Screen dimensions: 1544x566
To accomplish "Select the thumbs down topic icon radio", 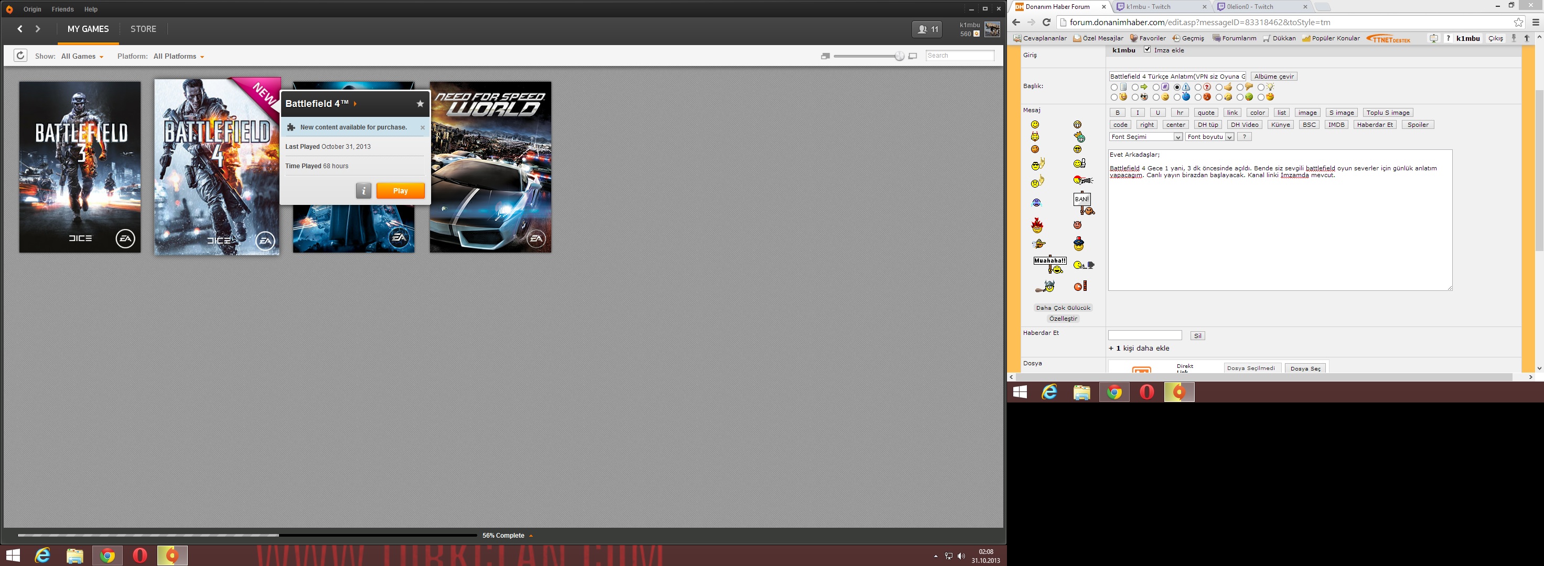I will click(1239, 88).
